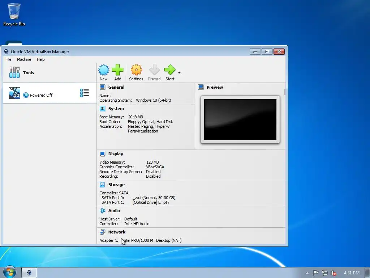
Task: Click the Display section monitor icon
Action: (102, 154)
